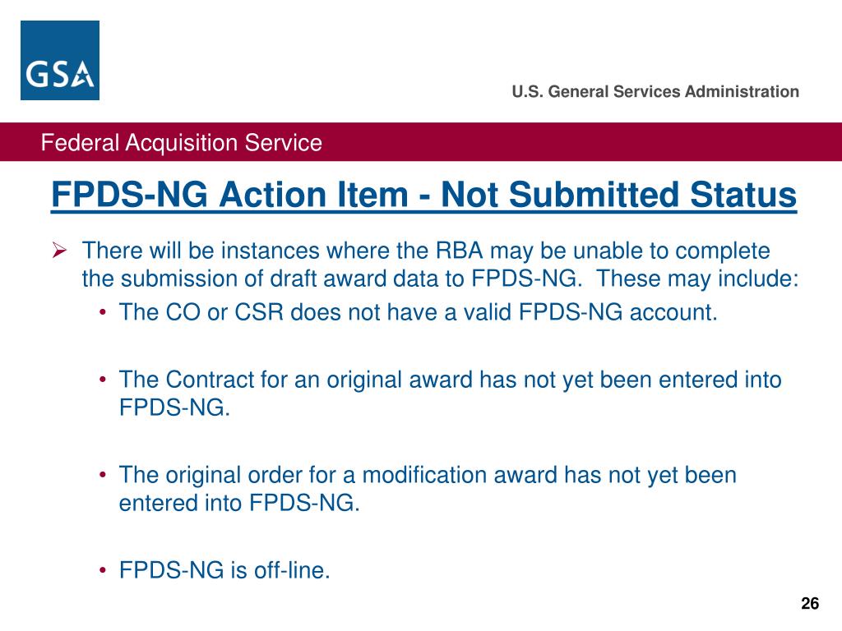The height and width of the screenshot is (631, 842).
Task: Click the text "entered into FPDS-NG." under the modification bullet
Action: point(239,503)
